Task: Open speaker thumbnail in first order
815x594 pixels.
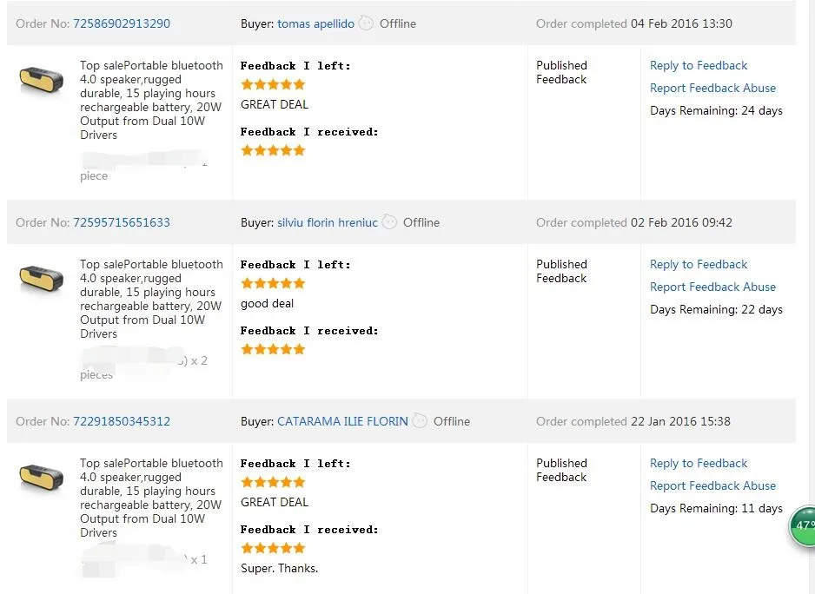Action: (x=41, y=80)
